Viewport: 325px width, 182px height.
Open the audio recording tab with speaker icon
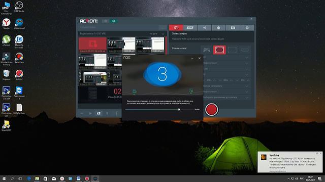(204, 28)
